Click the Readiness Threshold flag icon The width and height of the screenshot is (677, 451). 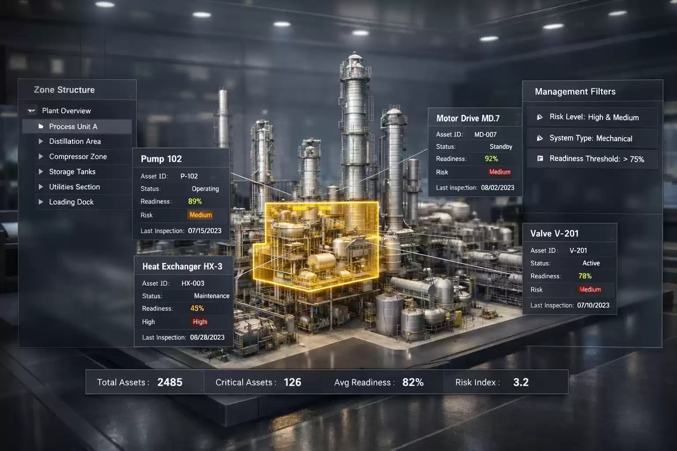pyautogui.click(x=540, y=158)
